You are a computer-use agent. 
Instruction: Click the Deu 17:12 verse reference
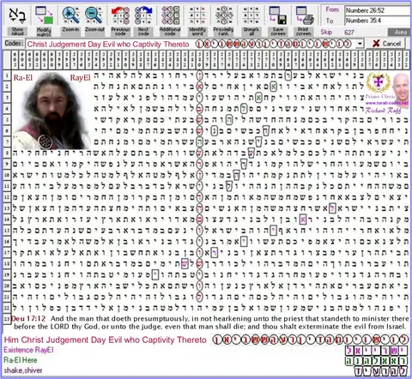[x=28, y=318]
